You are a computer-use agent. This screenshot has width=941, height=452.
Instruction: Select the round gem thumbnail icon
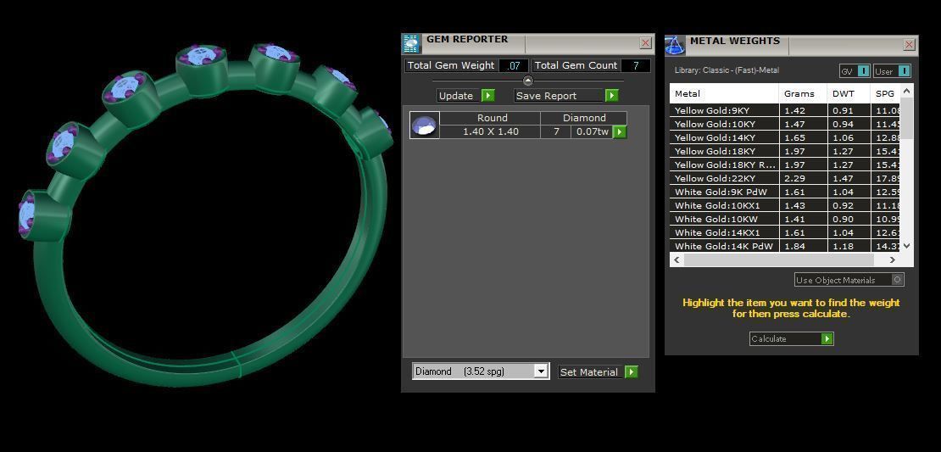click(x=424, y=126)
